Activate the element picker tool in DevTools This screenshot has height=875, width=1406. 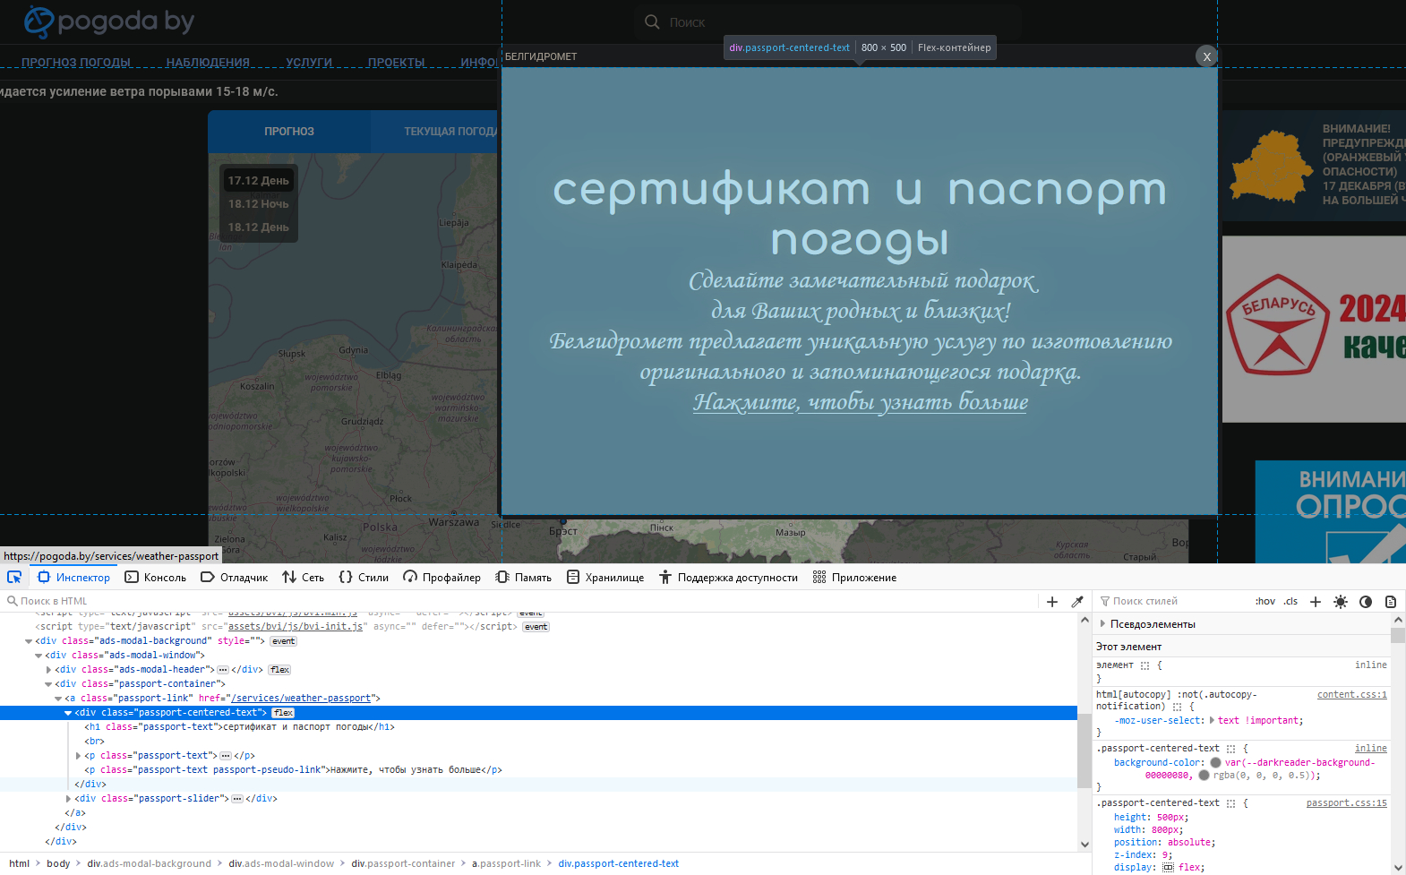point(14,577)
